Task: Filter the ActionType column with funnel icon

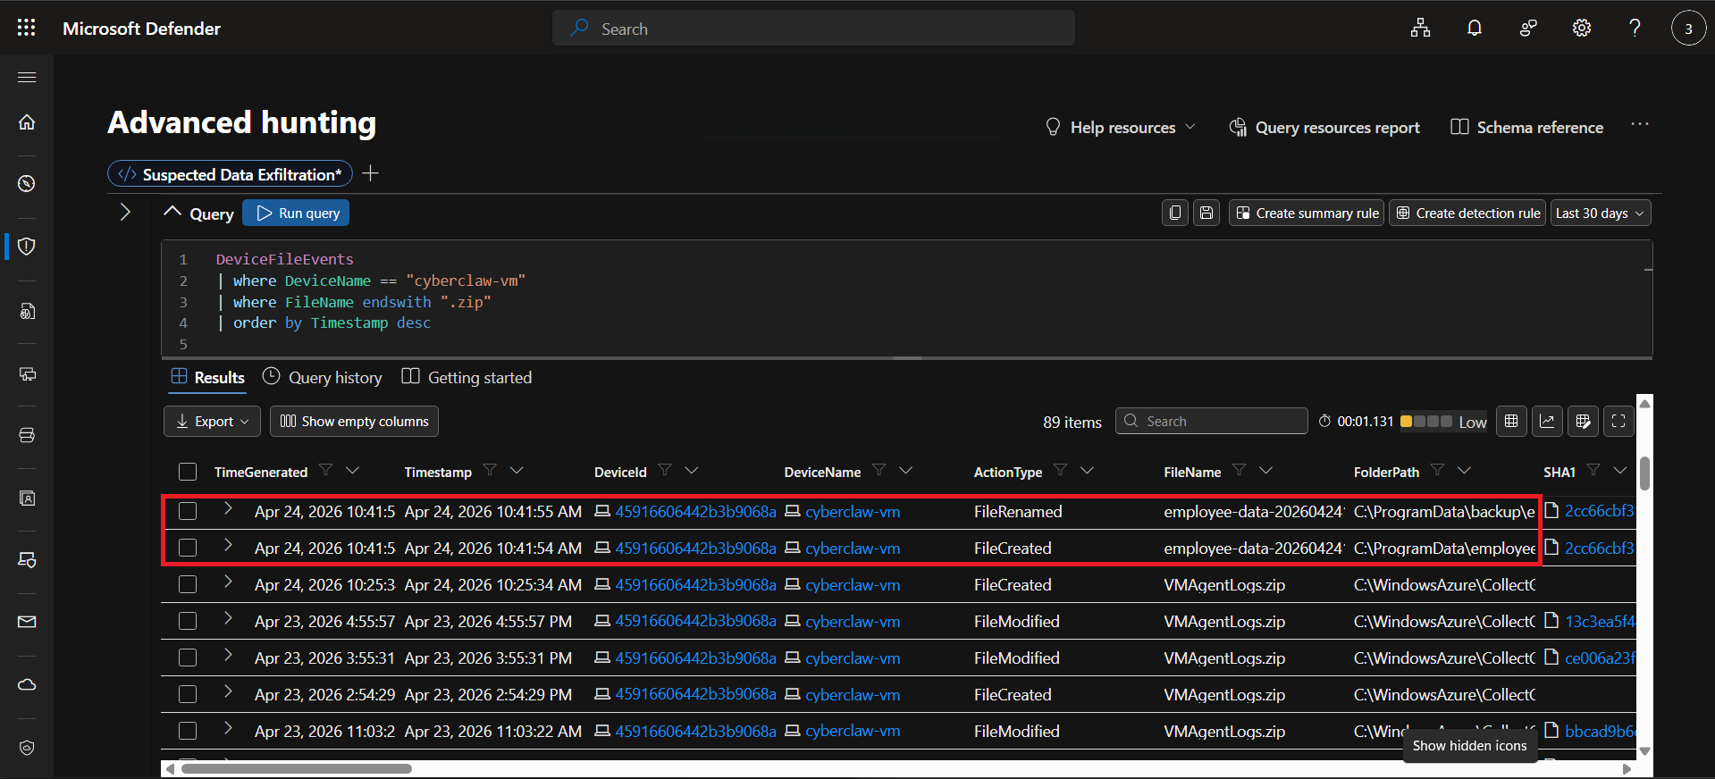Action: (x=1060, y=471)
